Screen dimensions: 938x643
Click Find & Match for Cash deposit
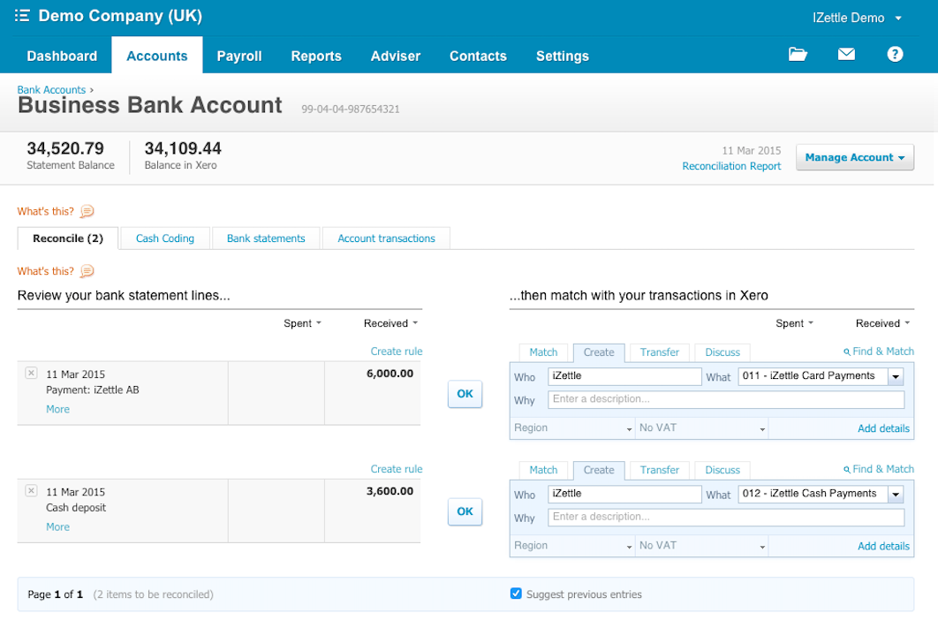879,469
